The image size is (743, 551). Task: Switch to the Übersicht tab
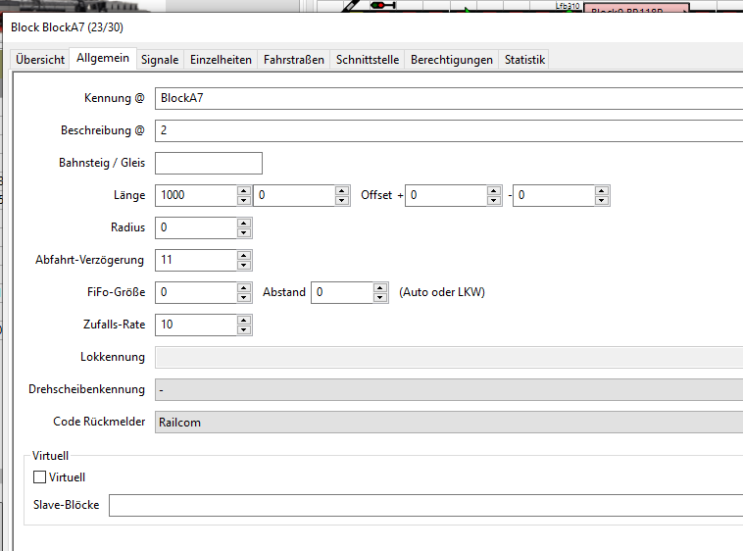tap(40, 60)
